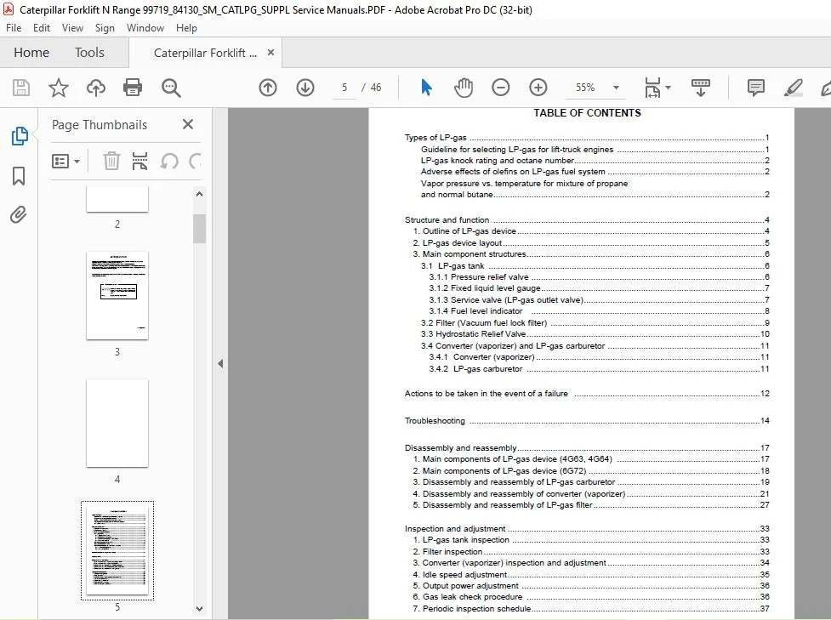Collapse the navigation pane with arrow
This screenshot has width=831, height=620.
click(220, 363)
